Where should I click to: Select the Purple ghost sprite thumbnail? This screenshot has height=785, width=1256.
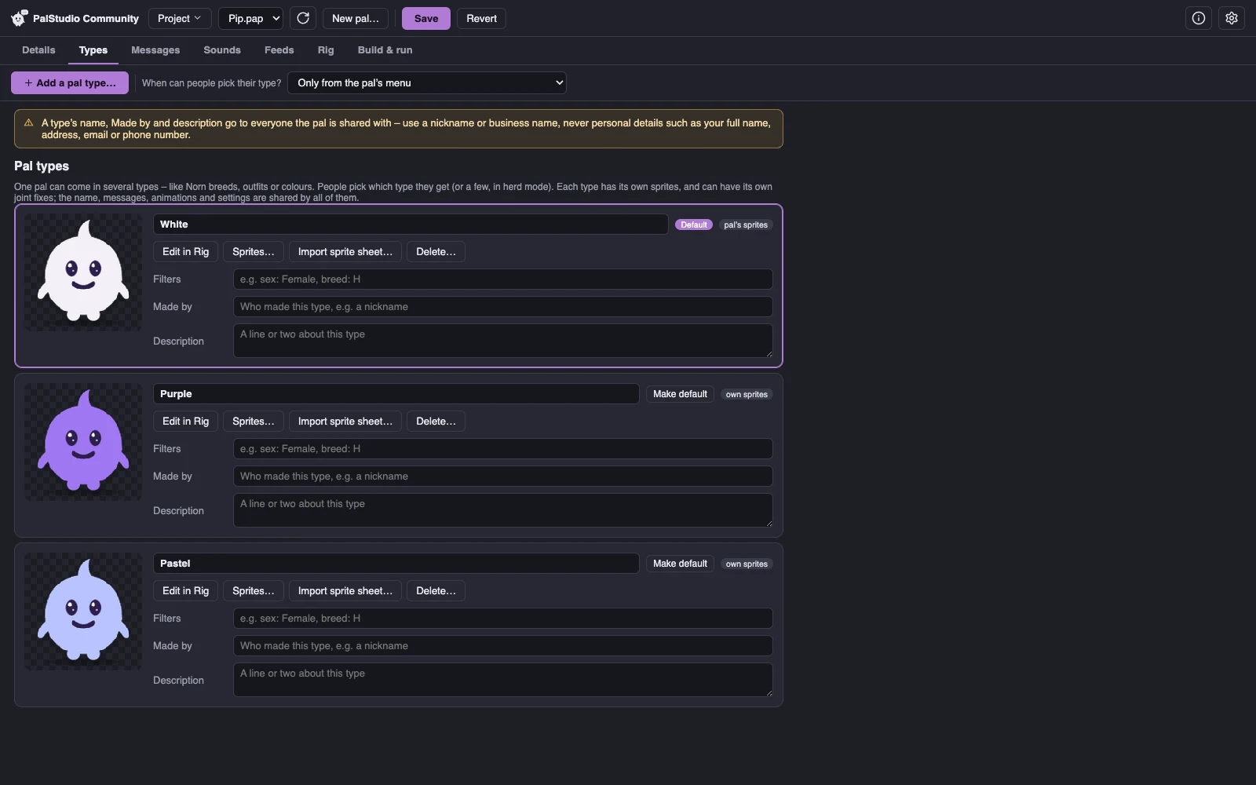pyautogui.click(x=83, y=442)
